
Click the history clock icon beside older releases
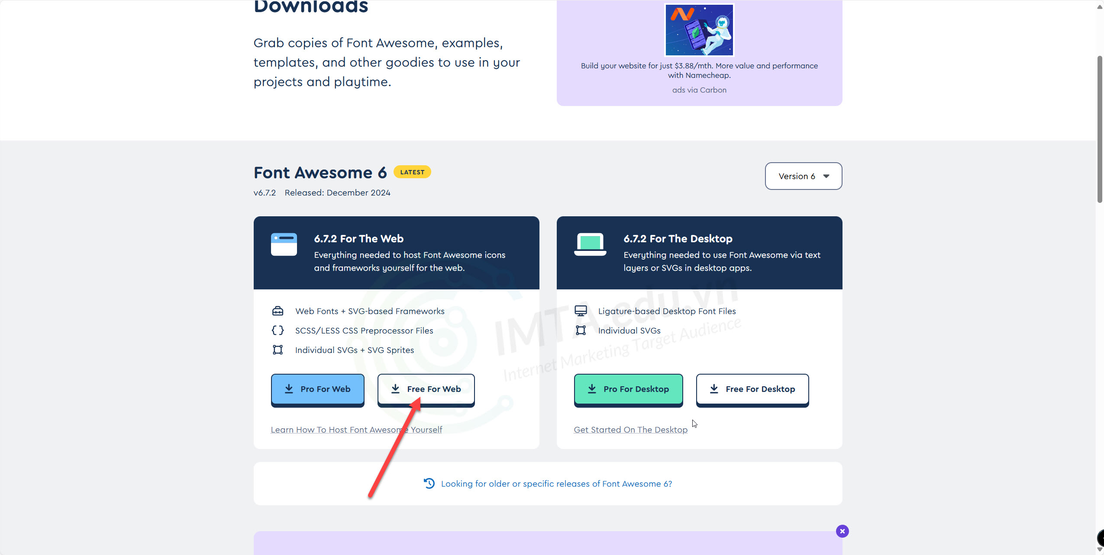pos(429,483)
